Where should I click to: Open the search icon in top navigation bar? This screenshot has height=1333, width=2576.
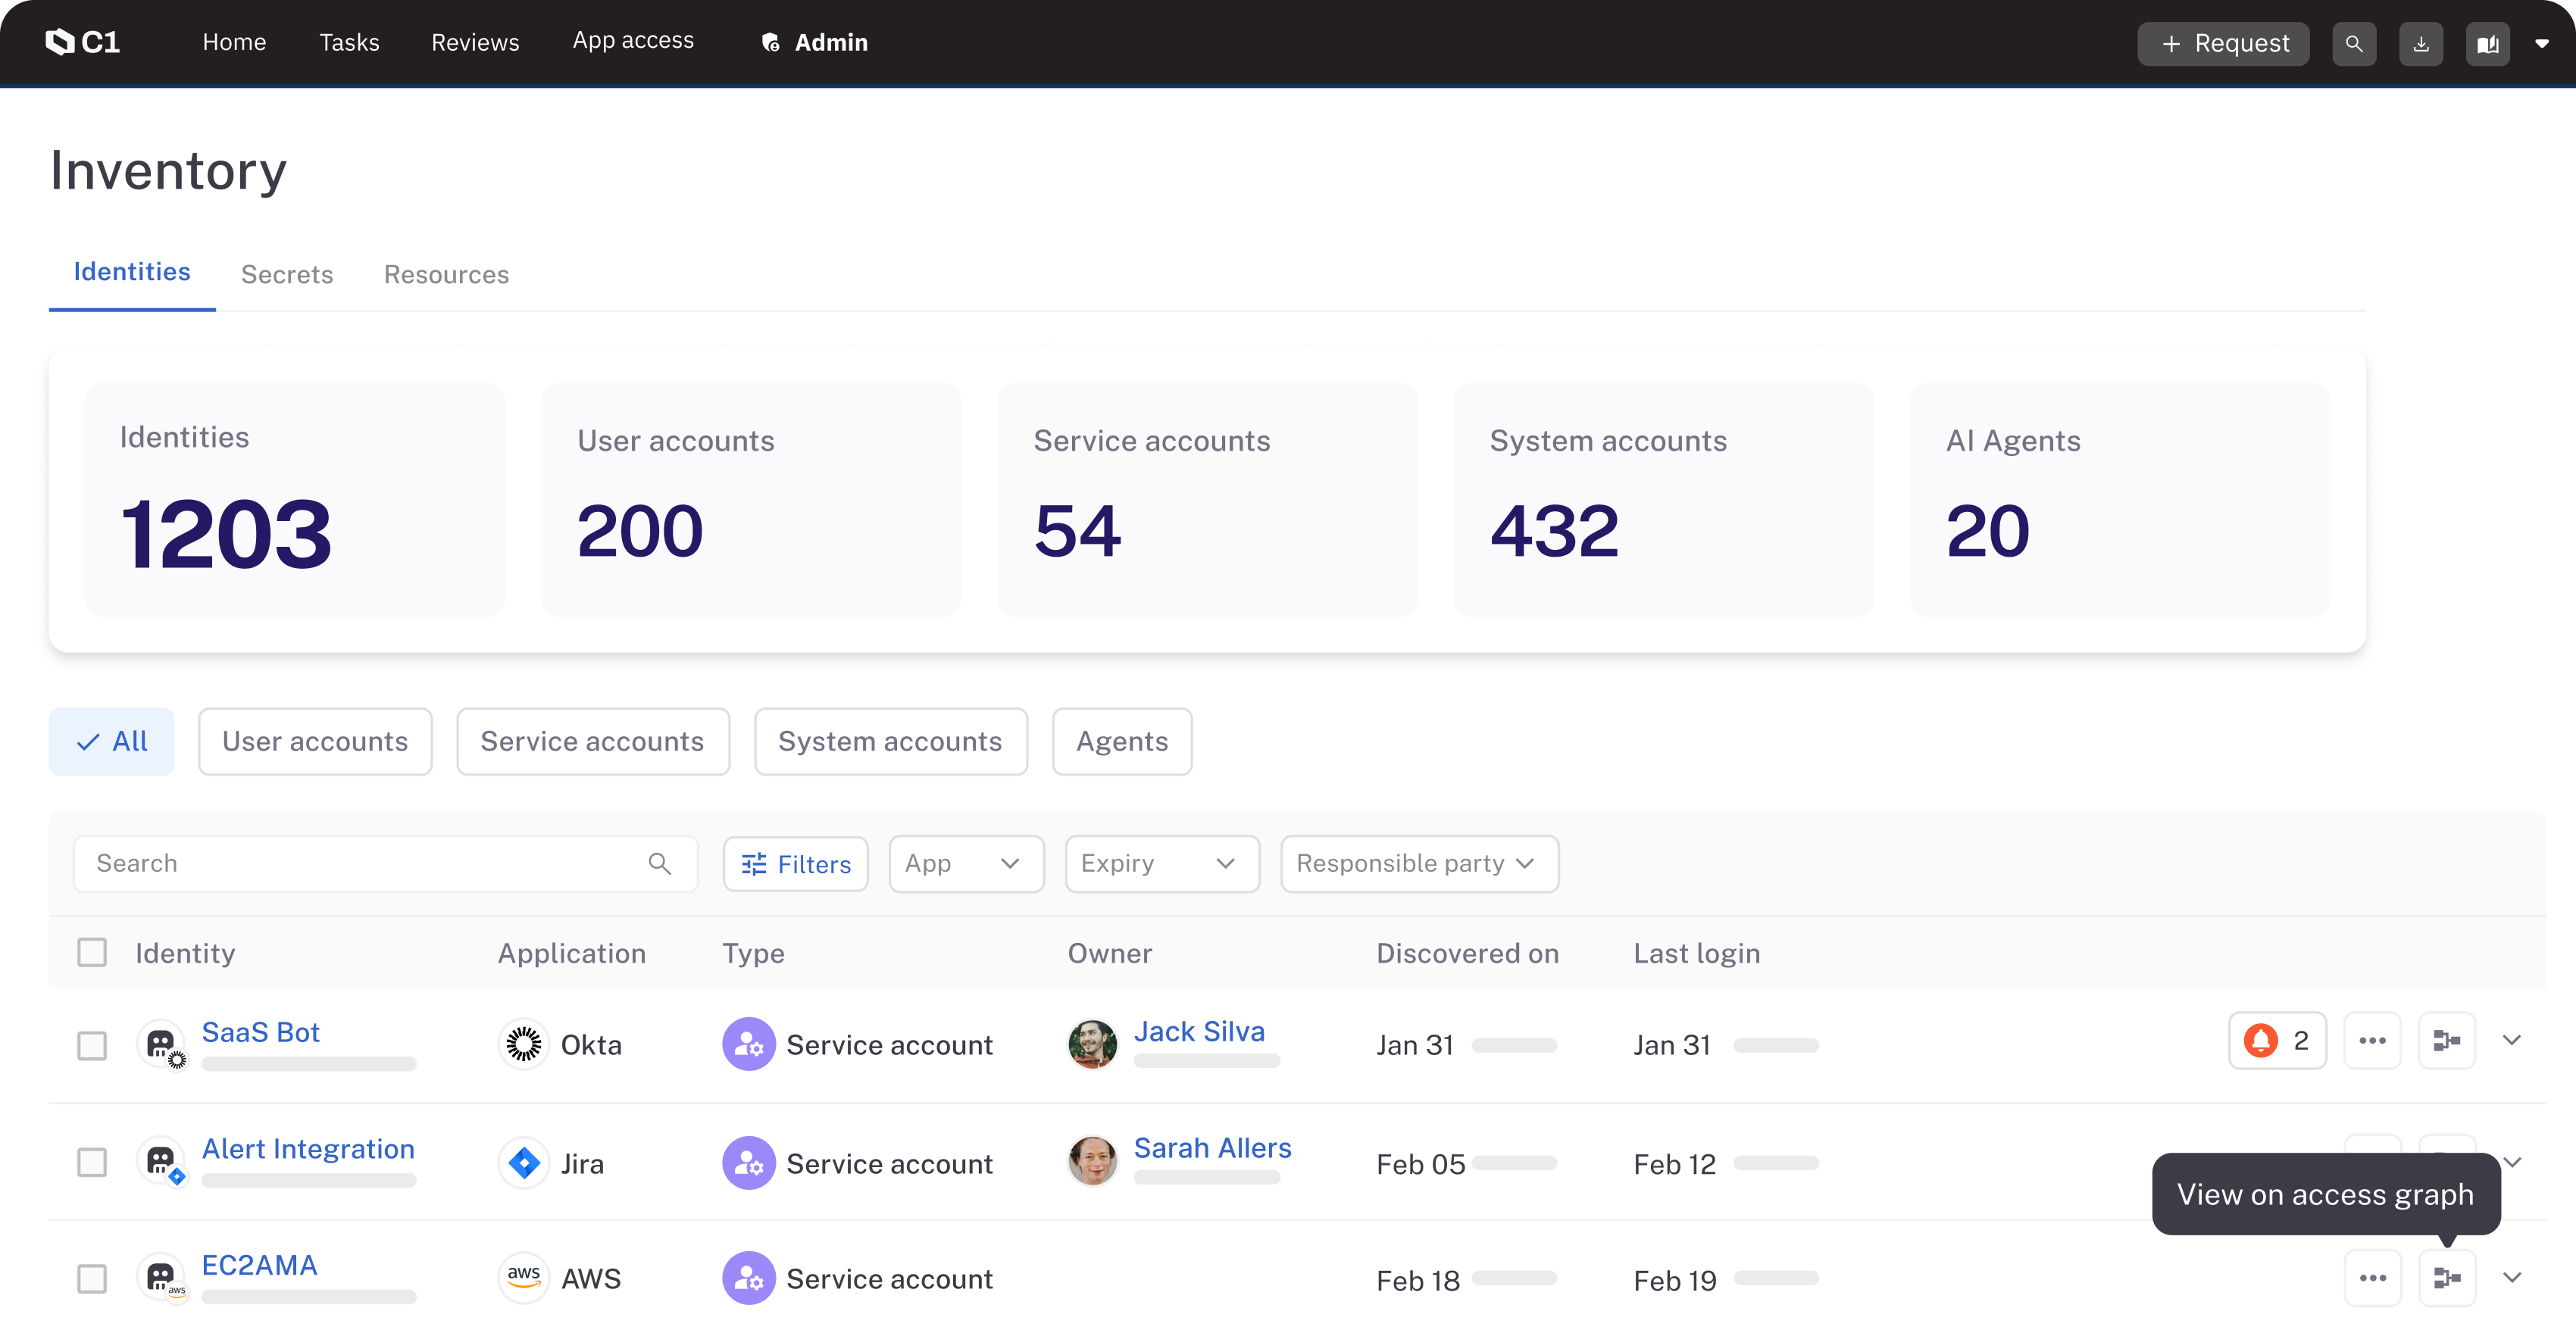2354,43
